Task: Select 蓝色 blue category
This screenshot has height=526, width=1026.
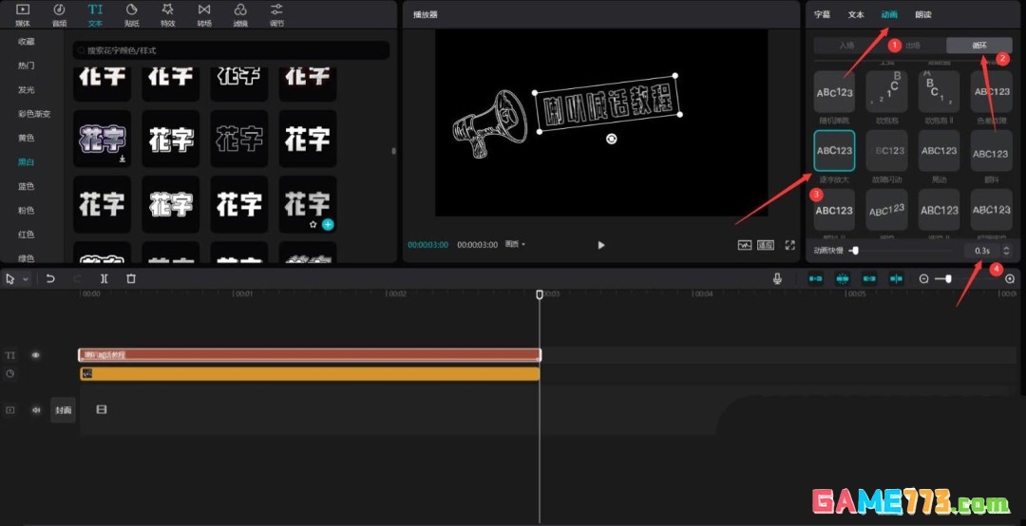Action: click(x=27, y=186)
